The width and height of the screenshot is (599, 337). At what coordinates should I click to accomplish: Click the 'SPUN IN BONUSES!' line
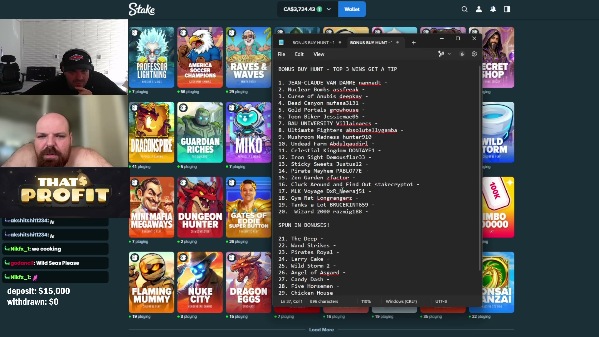coord(304,225)
